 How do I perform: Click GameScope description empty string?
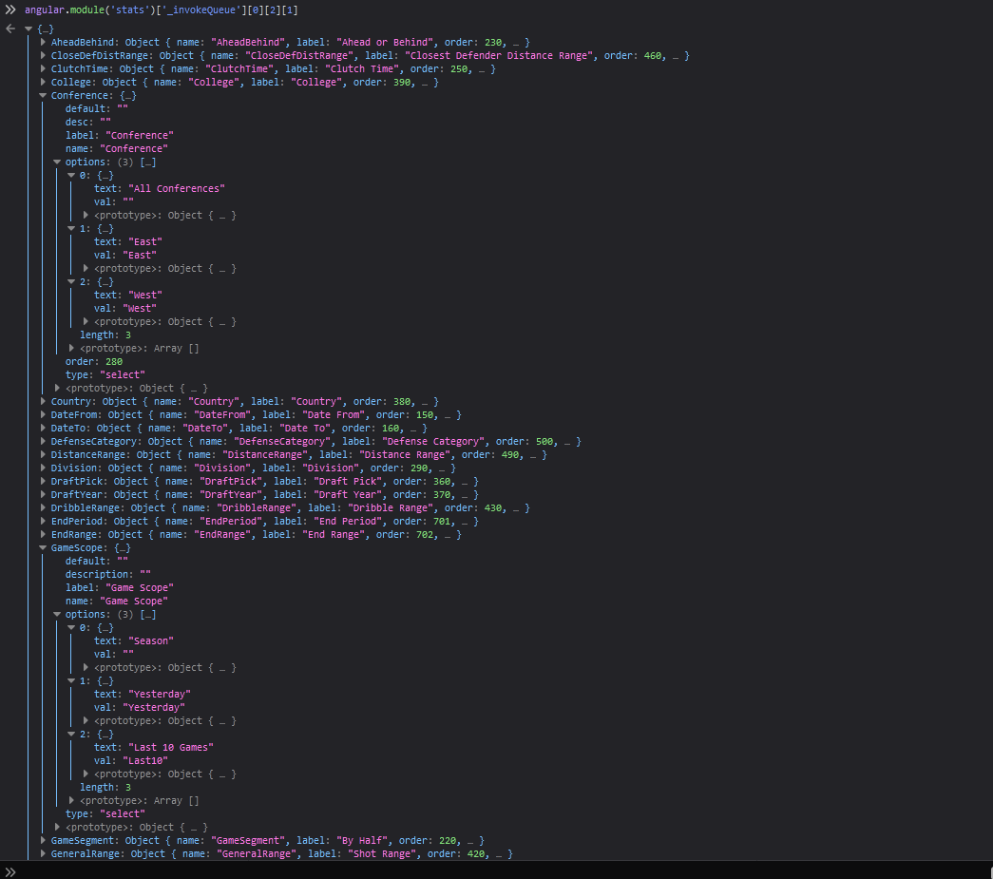click(145, 574)
